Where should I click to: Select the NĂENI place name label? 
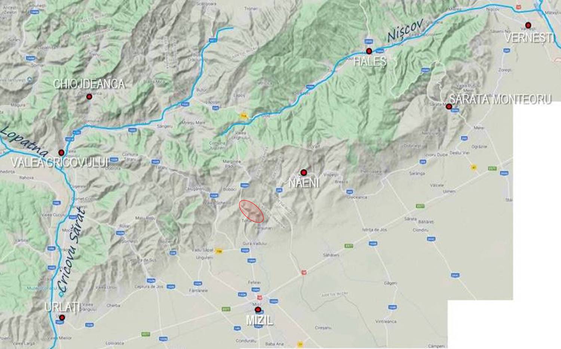point(304,183)
